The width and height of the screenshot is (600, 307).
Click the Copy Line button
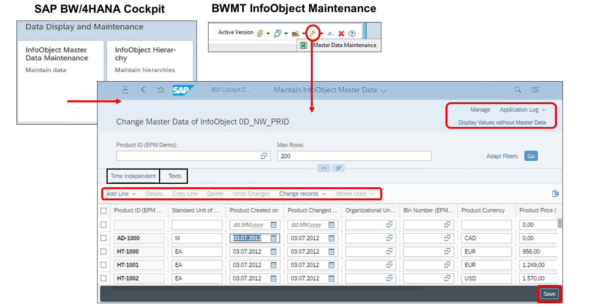[185, 194]
